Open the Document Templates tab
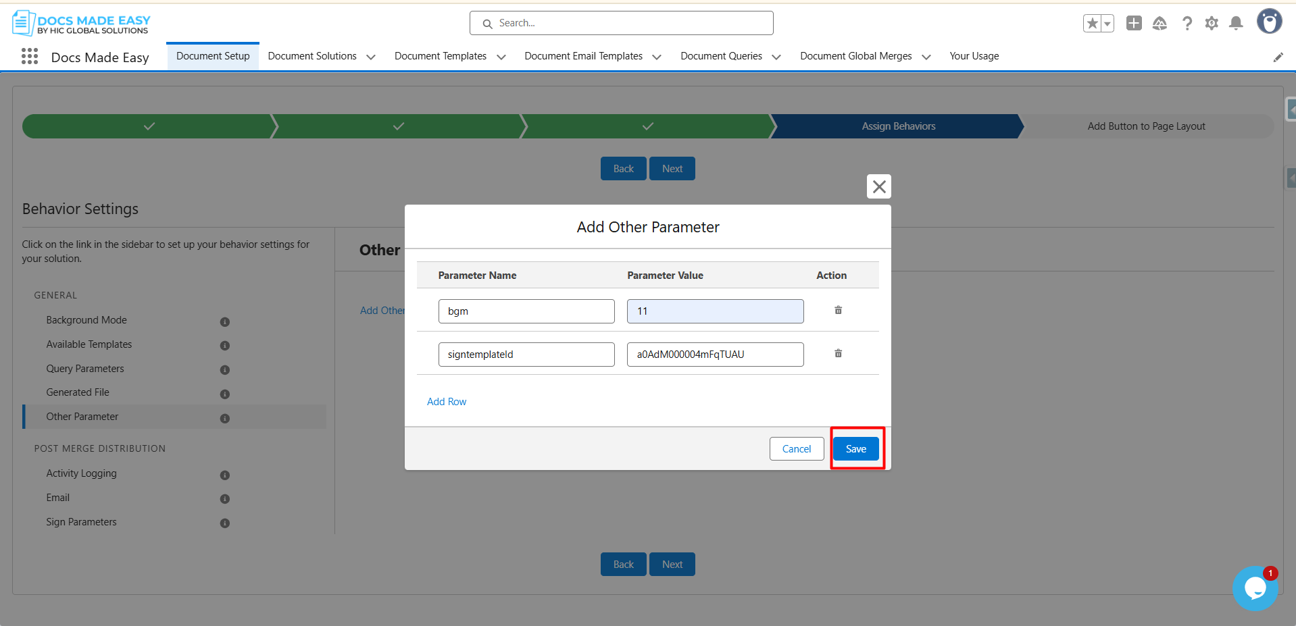The height and width of the screenshot is (626, 1296). pyautogui.click(x=441, y=56)
